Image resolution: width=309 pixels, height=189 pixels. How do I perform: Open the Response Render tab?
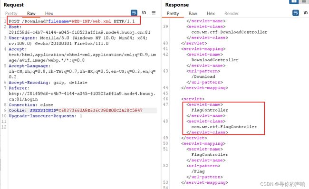point(232,13)
